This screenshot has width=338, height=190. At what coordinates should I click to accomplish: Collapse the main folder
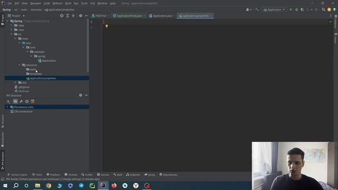click(x=15, y=39)
